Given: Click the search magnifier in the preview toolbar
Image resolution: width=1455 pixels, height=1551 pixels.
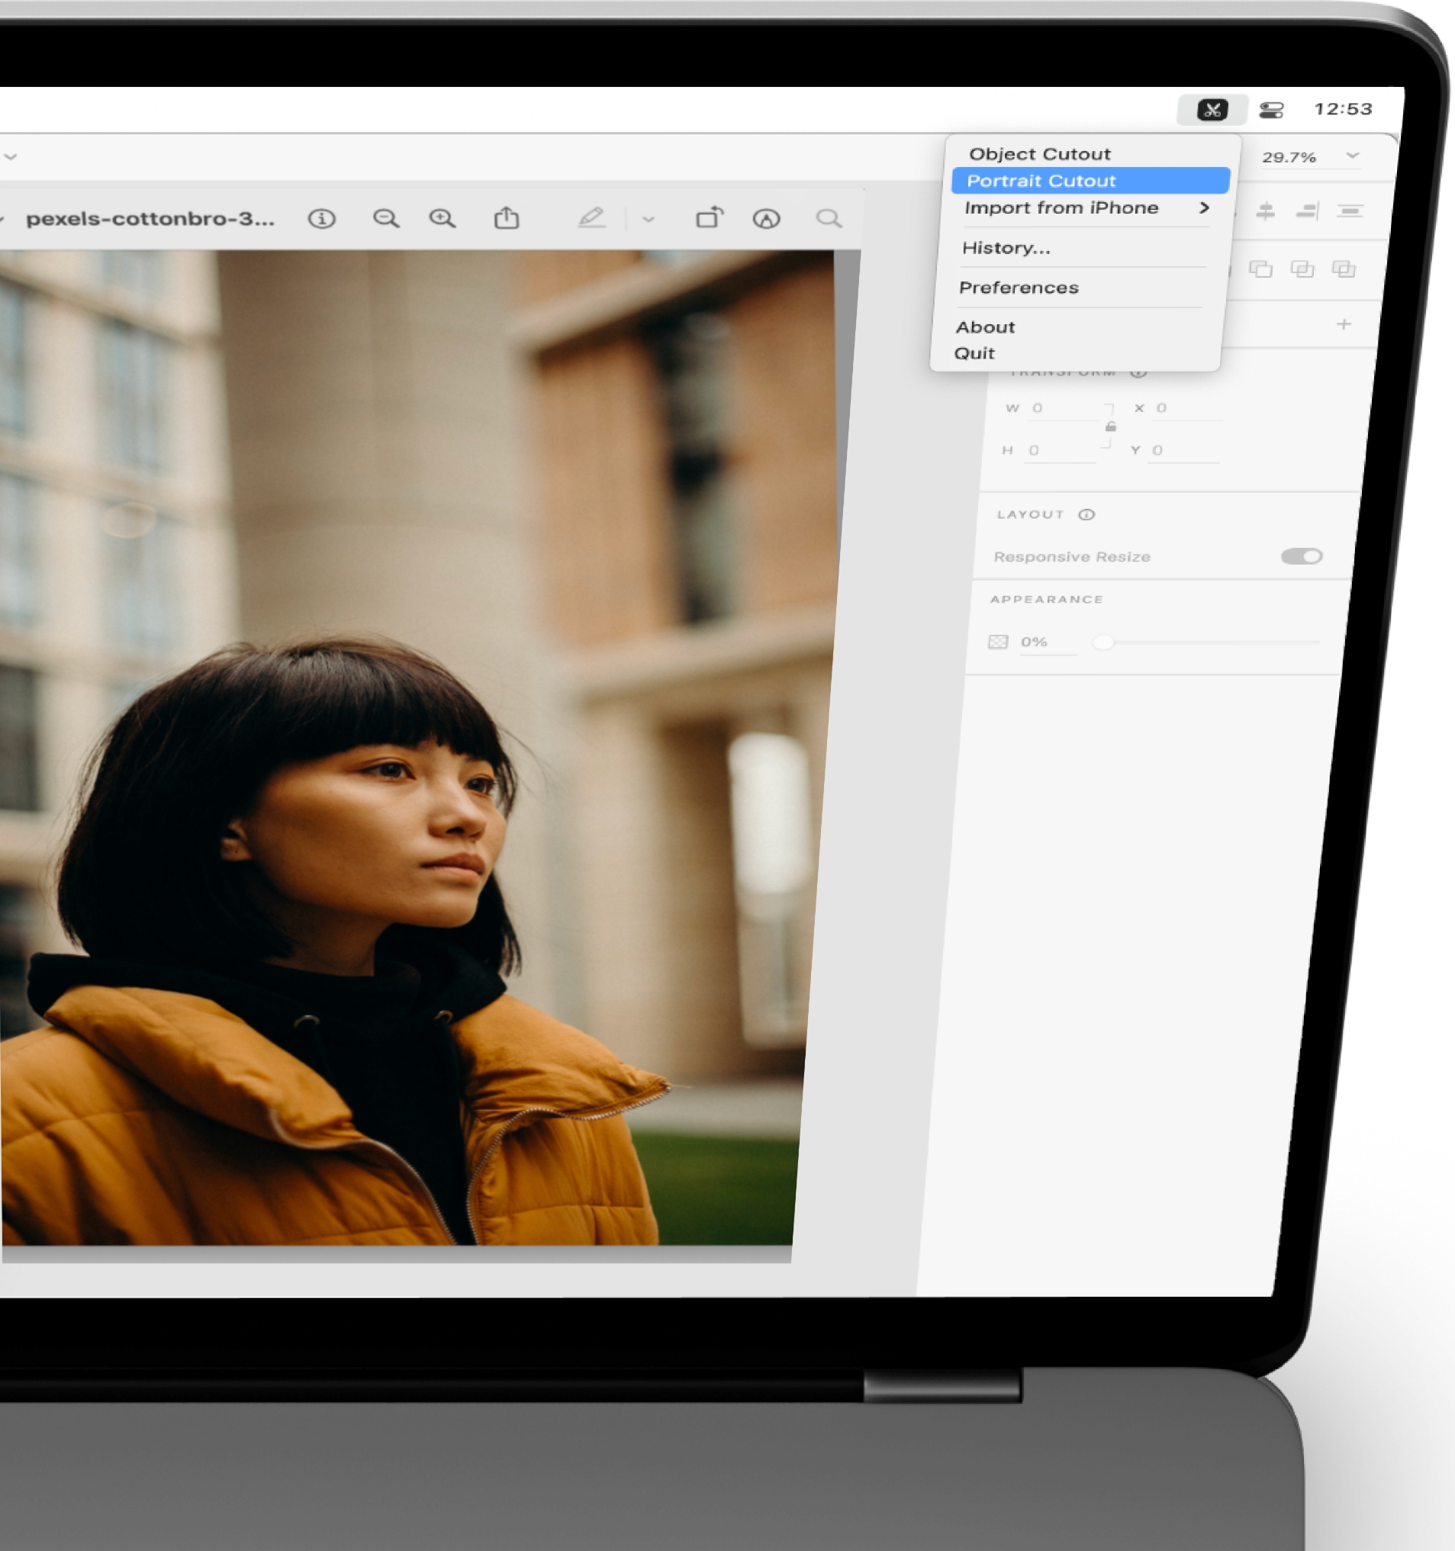Looking at the screenshot, I should tap(829, 218).
